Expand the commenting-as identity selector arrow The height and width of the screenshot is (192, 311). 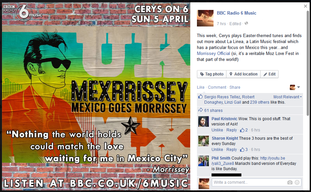pyautogui.click(x=298, y=87)
